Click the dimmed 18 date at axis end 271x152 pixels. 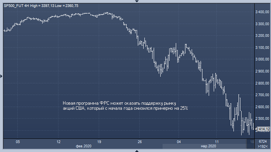[x=252, y=142]
